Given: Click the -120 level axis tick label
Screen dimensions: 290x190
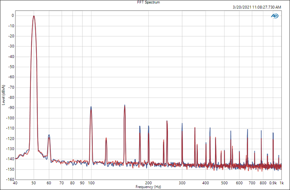Looking at the screenshot, I should point(10,138).
